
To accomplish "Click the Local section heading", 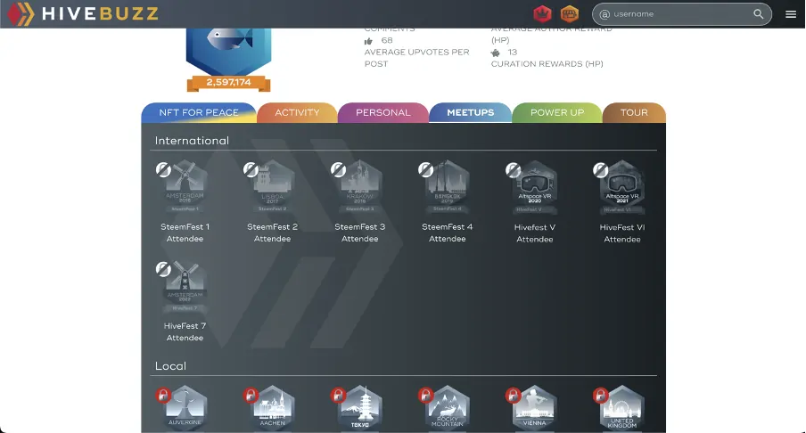I will [x=170, y=366].
